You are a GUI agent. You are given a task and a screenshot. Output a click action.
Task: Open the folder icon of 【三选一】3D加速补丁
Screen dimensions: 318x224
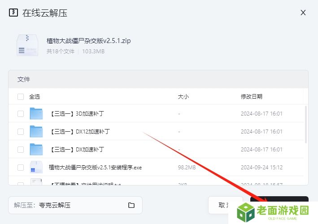pos(36,113)
